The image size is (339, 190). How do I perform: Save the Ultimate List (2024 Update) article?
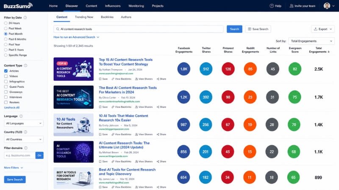point(103,161)
